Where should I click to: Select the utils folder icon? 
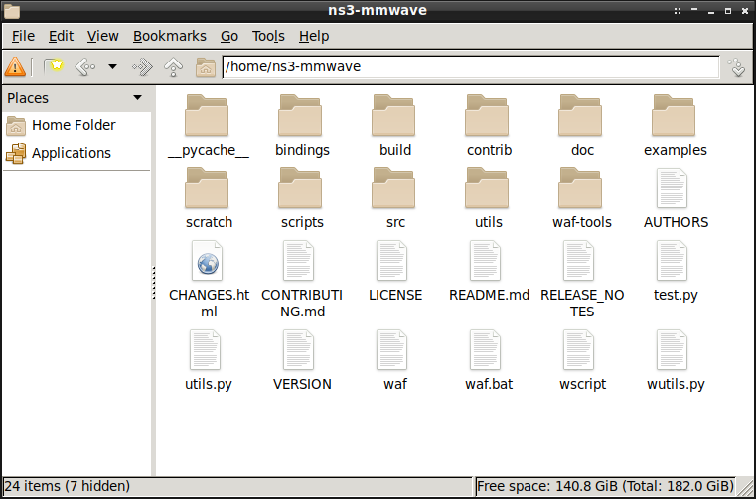[x=487, y=187]
